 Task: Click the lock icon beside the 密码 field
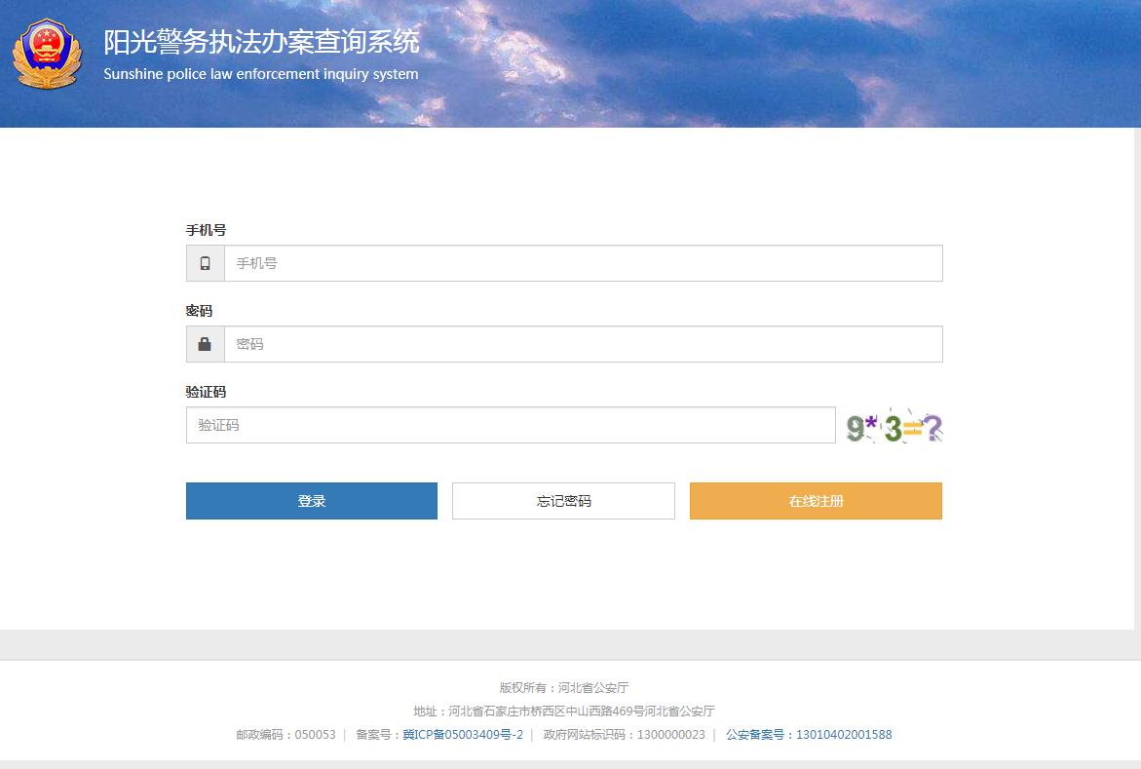pos(205,343)
